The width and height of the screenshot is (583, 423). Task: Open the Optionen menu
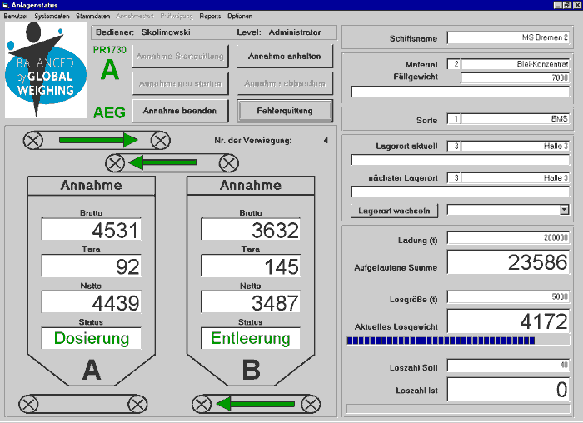(240, 16)
